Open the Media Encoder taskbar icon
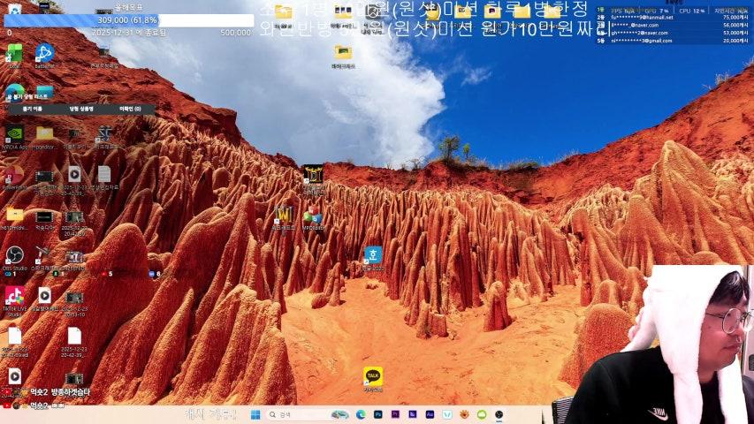This screenshot has width=754, height=424. pos(412,414)
